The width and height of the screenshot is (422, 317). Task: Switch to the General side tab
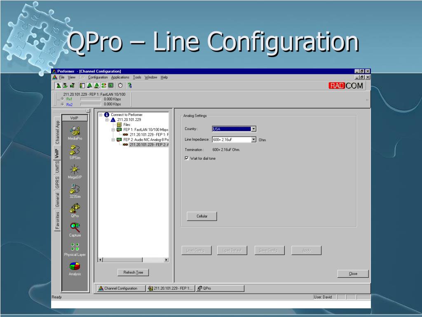coord(57,200)
